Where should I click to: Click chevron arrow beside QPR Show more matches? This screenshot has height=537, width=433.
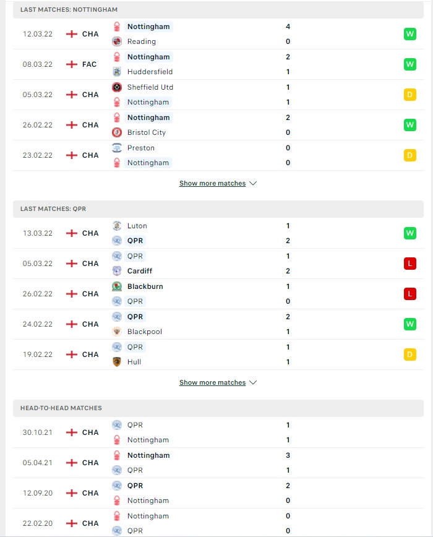click(253, 382)
